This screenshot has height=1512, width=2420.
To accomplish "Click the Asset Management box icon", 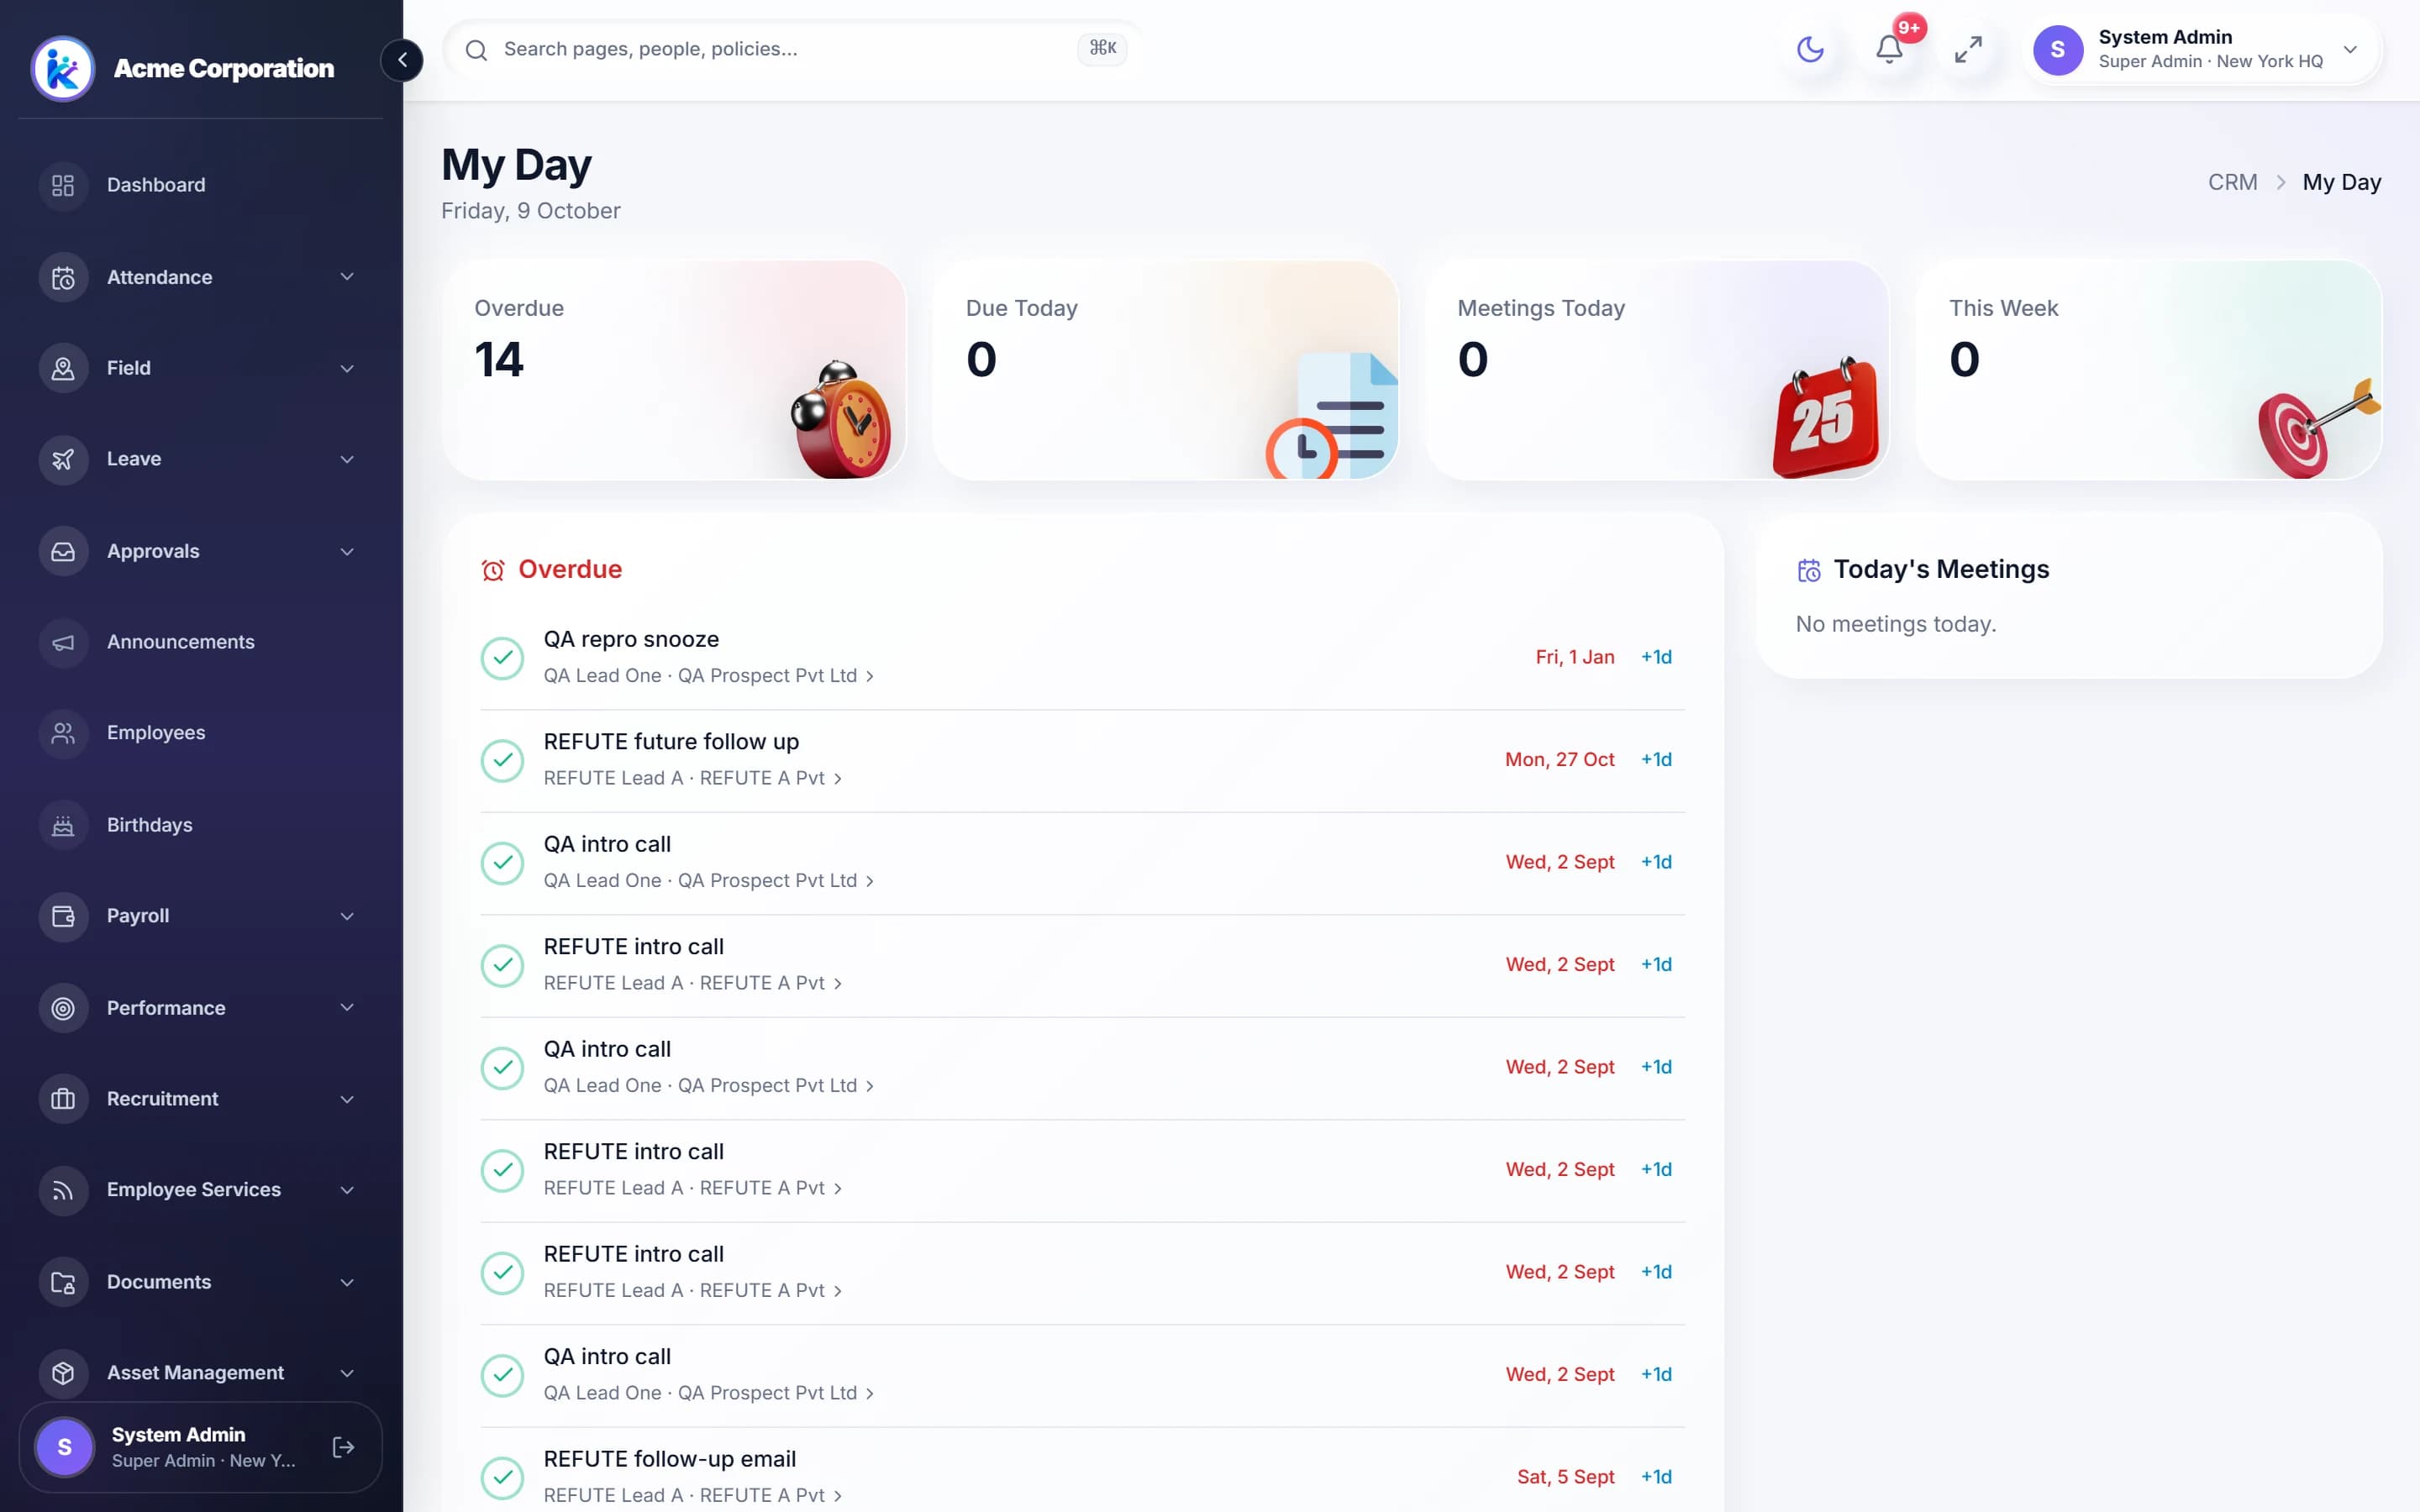I will point(63,1373).
